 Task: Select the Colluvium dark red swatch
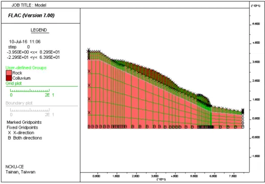point(9,78)
